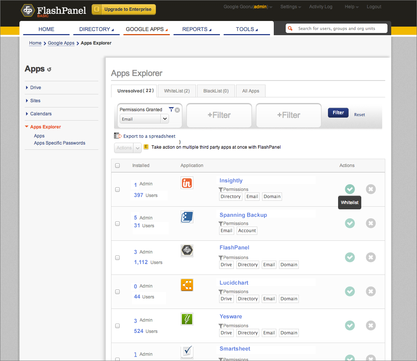This screenshot has width=417, height=361.
Task: Select Apps under Apps Explorer sidebar
Action: pos(39,136)
